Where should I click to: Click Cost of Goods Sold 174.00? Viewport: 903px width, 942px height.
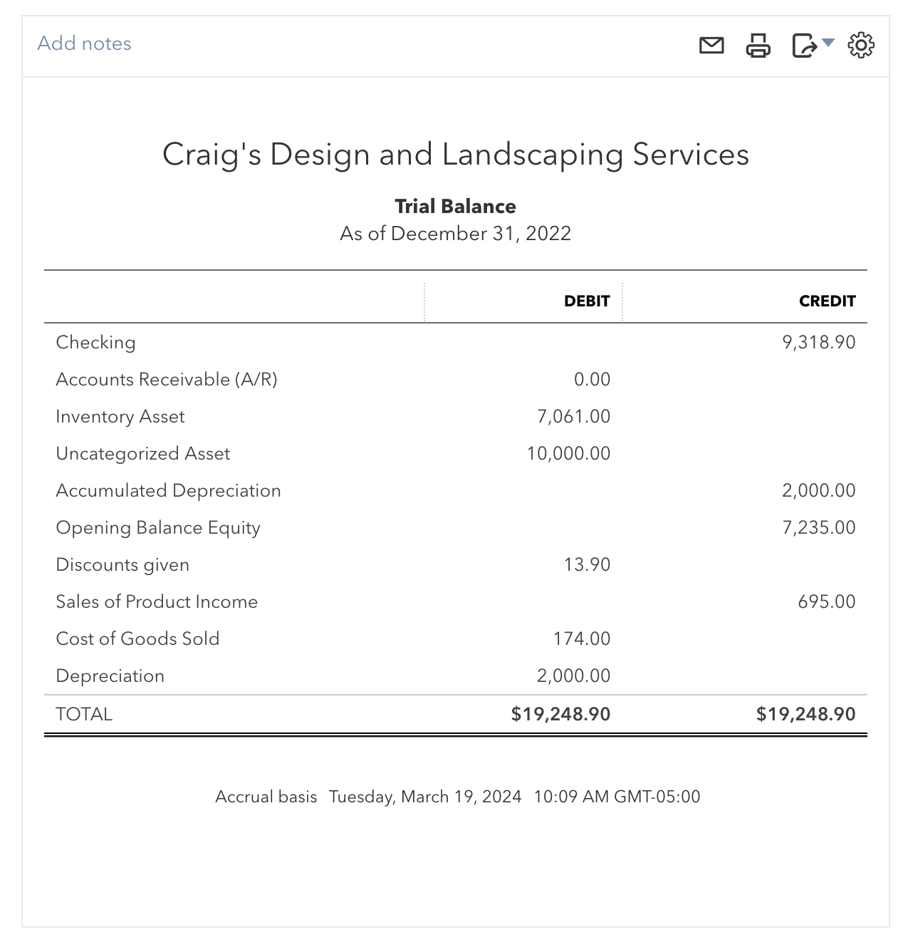[582, 639]
